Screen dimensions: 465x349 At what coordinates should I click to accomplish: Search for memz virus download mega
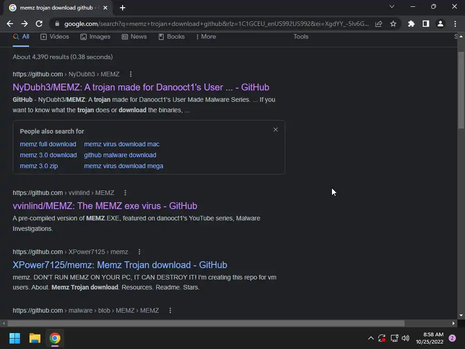pyautogui.click(x=124, y=166)
